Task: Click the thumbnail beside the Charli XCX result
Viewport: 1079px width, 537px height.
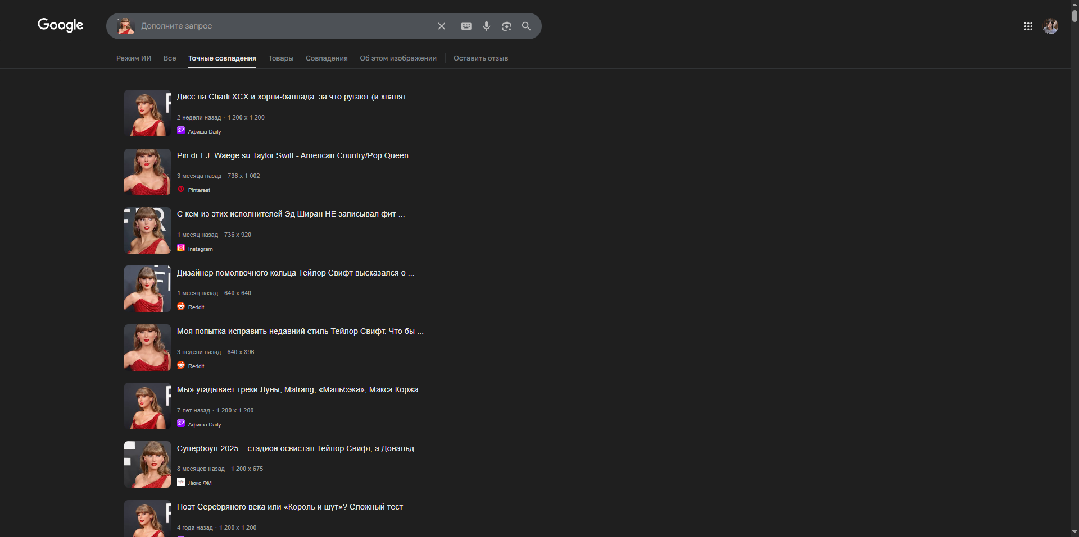Action: tap(147, 113)
